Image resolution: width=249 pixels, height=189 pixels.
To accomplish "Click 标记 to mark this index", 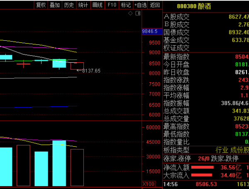I will click(x=125, y=5).
